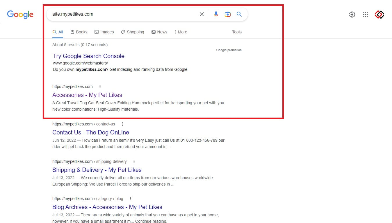Viewport: 392px width, 223px height.
Task: Click the https://mypetlikes.com › contact-us URL
Action: [x=84, y=124]
